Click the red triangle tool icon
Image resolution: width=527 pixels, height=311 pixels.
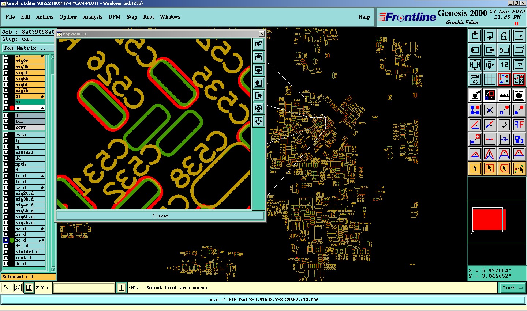pos(475,154)
